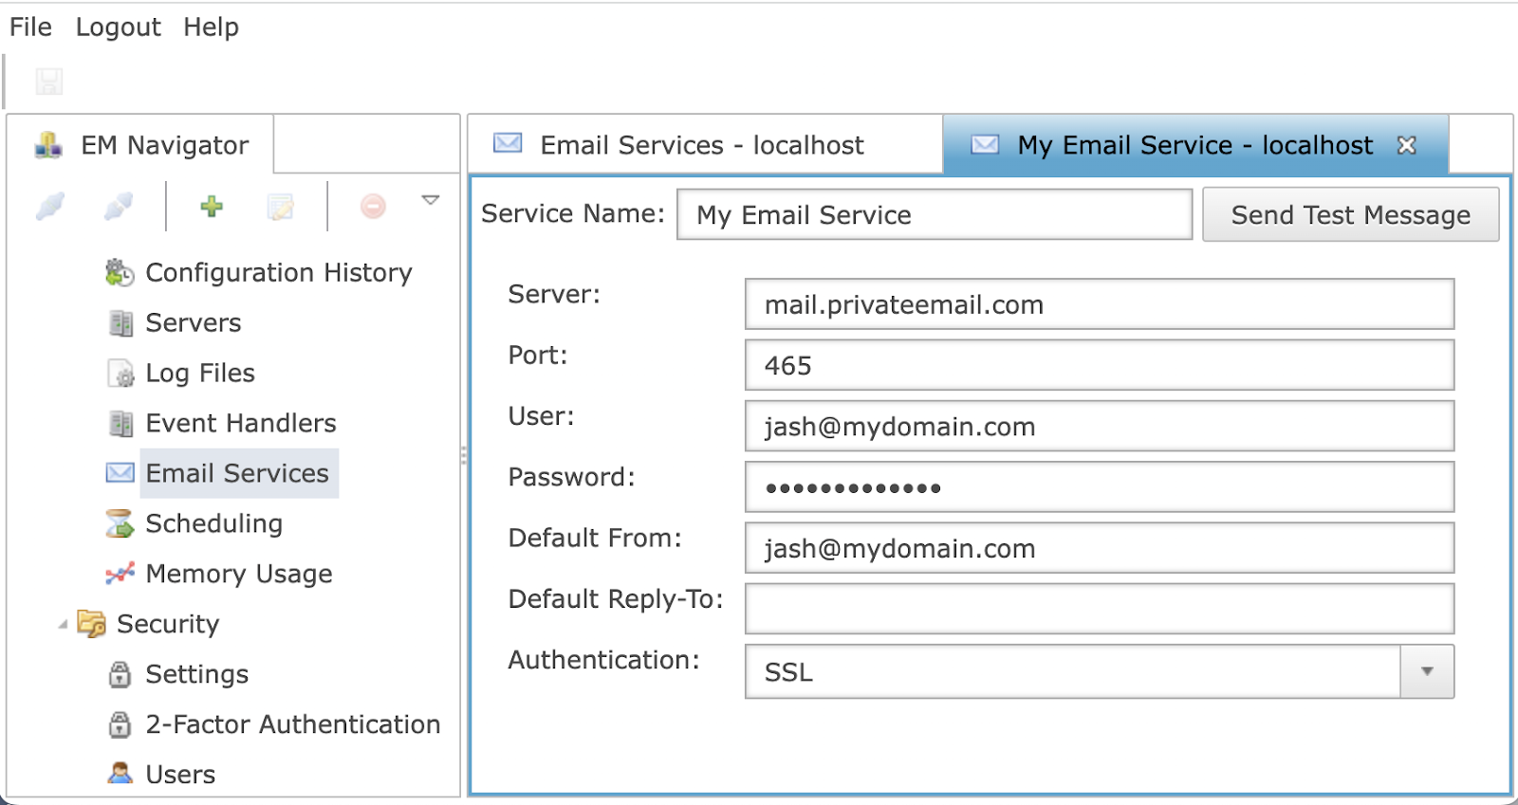The height and width of the screenshot is (805, 1518).
Task: Select 2-Factor Authentication in tree
Action: [x=293, y=724]
